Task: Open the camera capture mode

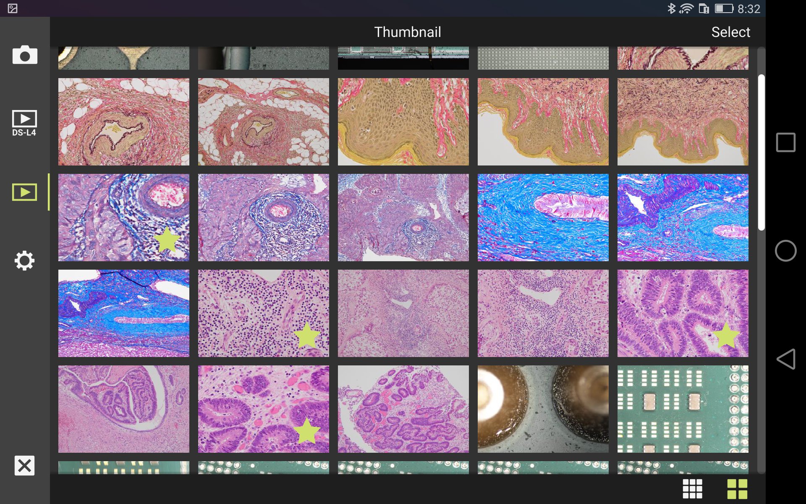Action: (25, 55)
